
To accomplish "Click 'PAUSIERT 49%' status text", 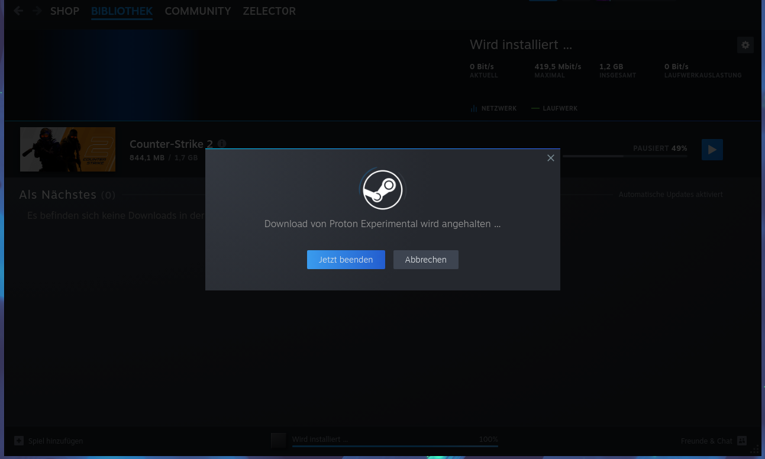I will point(660,148).
